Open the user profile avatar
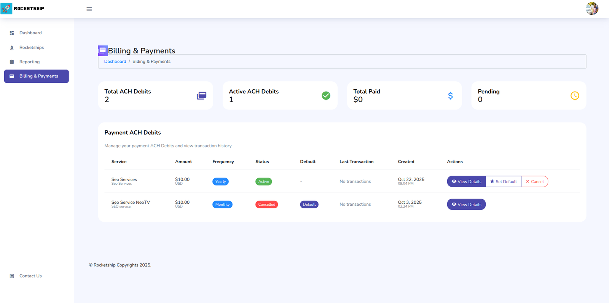This screenshot has height=303, width=609. click(591, 8)
